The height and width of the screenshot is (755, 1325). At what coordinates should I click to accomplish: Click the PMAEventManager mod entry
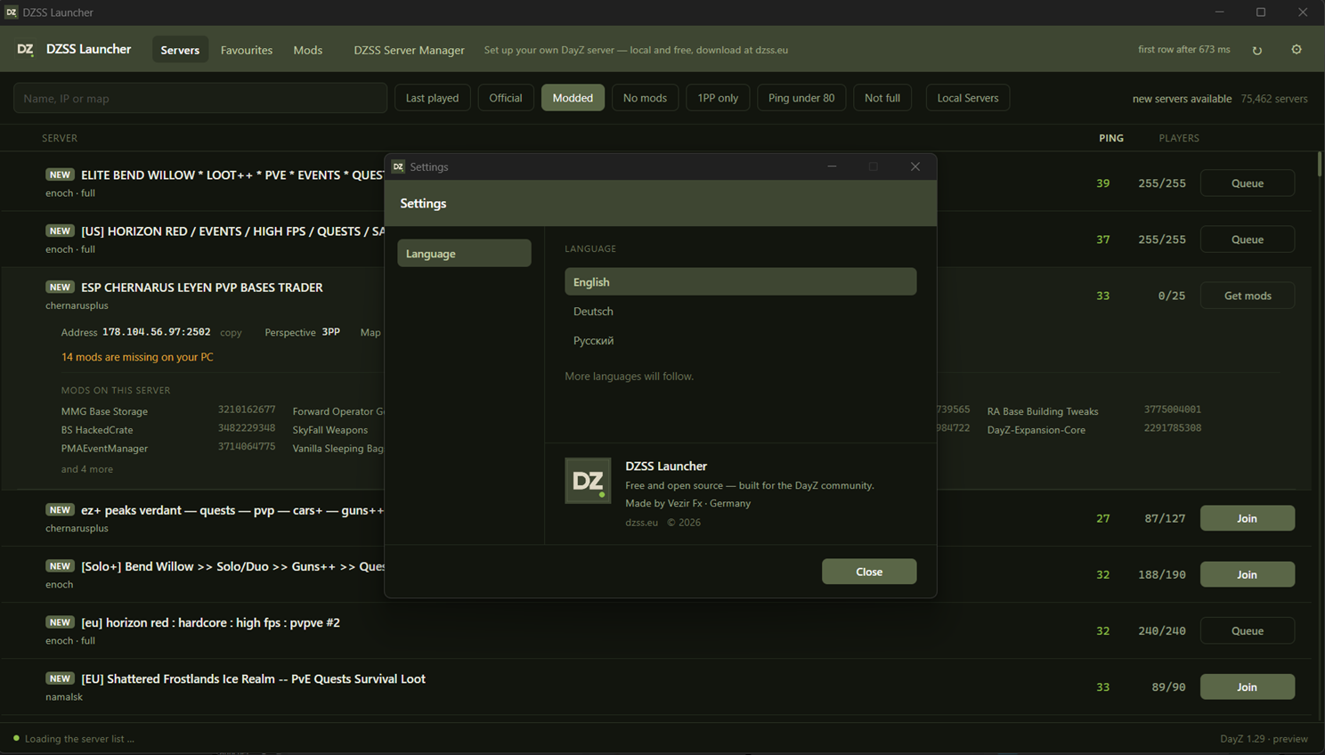tap(104, 449)
